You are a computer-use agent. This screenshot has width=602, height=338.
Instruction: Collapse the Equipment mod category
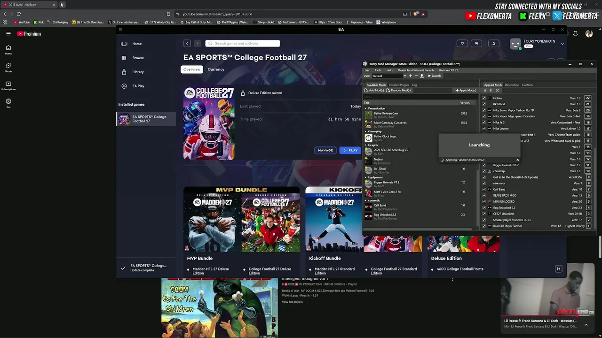coord(365,177)
